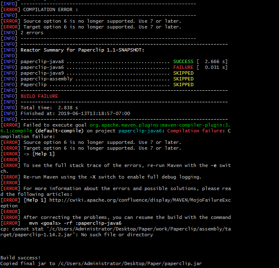This screenshot has height=268, width=279.
Task: Click 'Copied final jar to' output line
Action: tap(101, 264)
